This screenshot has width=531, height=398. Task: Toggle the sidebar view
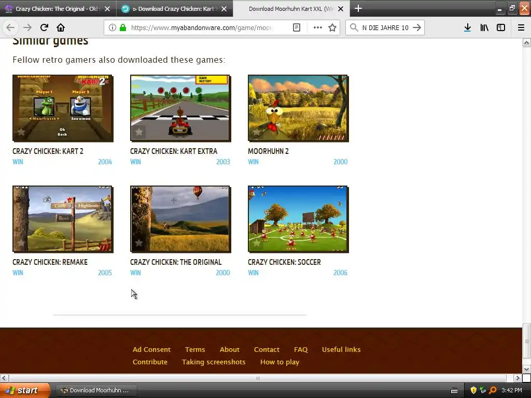pos(501,27)
